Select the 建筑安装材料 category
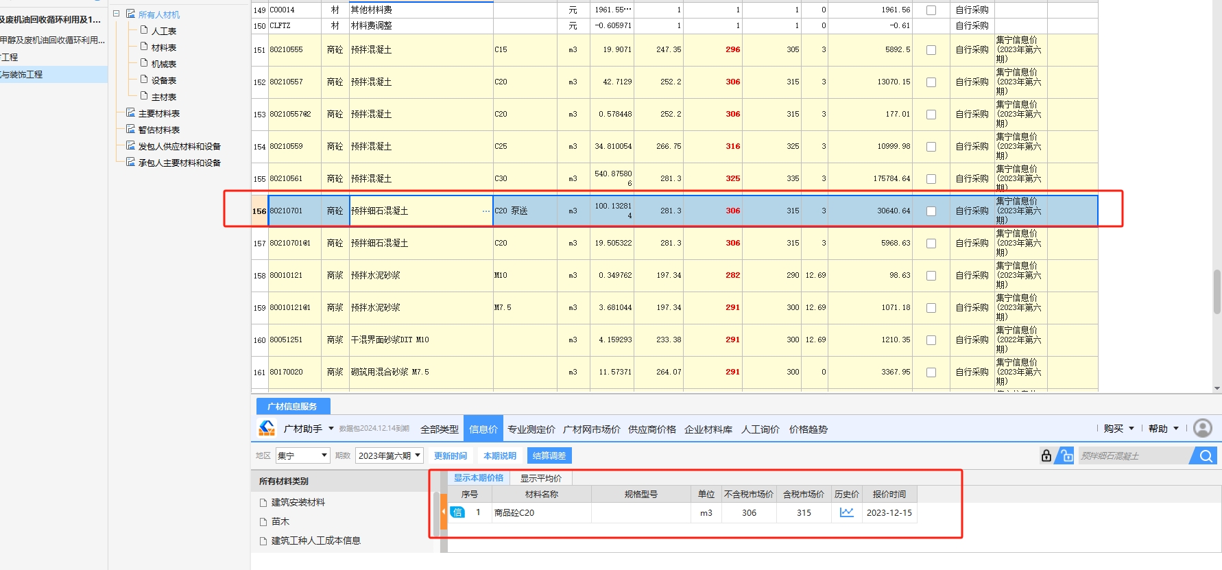 point(298,502)
